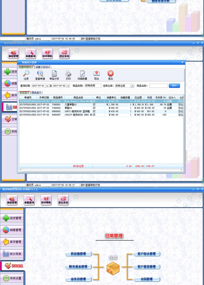The height and width of the screenshot is (285, 204).
Task: Open 统计报表 in the bottom window sidebar
Action: pyautogui.click(x=12, y=254)
